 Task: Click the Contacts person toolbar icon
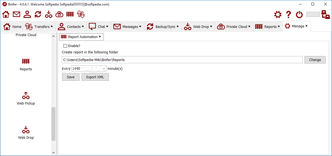27,14
